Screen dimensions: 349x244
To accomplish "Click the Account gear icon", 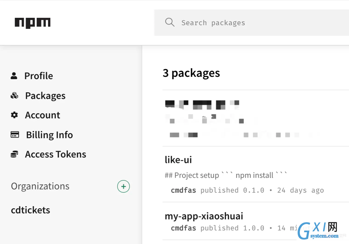I will [14, 115].
